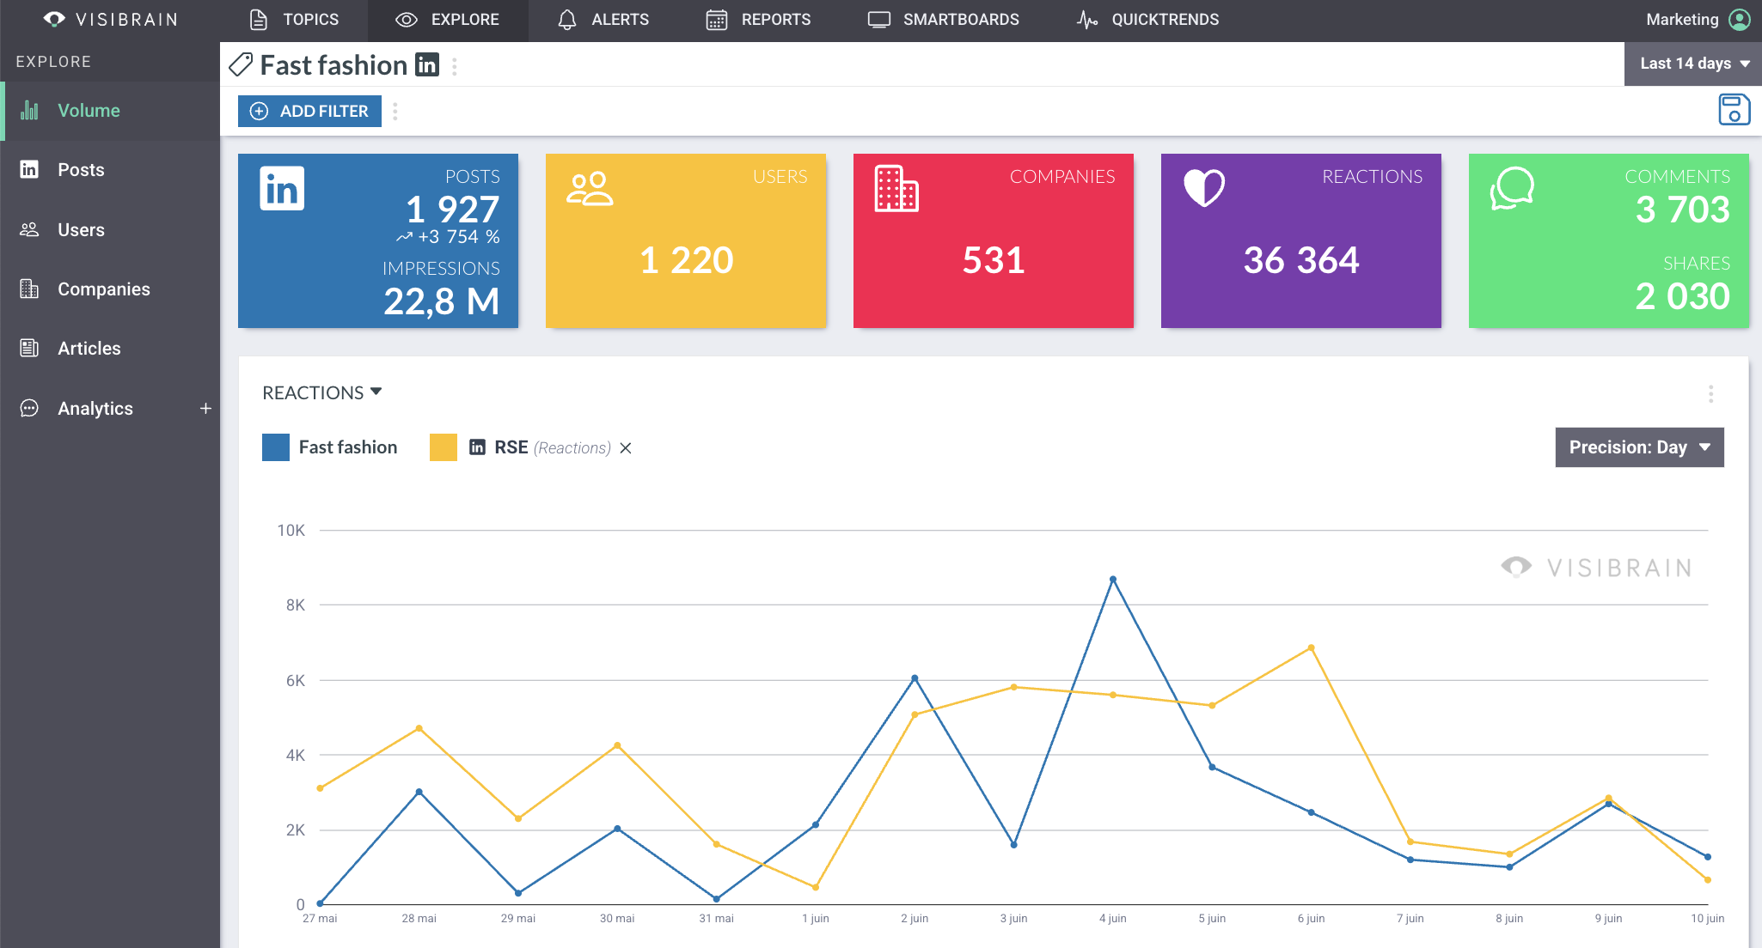Open the chart's three-dot options menu
Image resolution: width=1762 pixels, height=948 pixels.
coord(1711,394)
